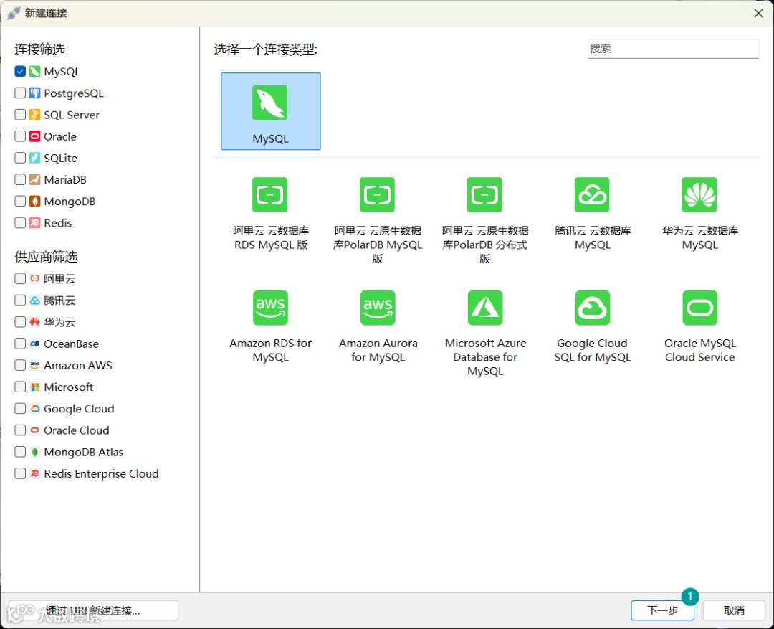The width and height of the screenshot is (774, 629).
Task: Tick the MariaDB filter checkbox
Action: [x=20, y=179]
